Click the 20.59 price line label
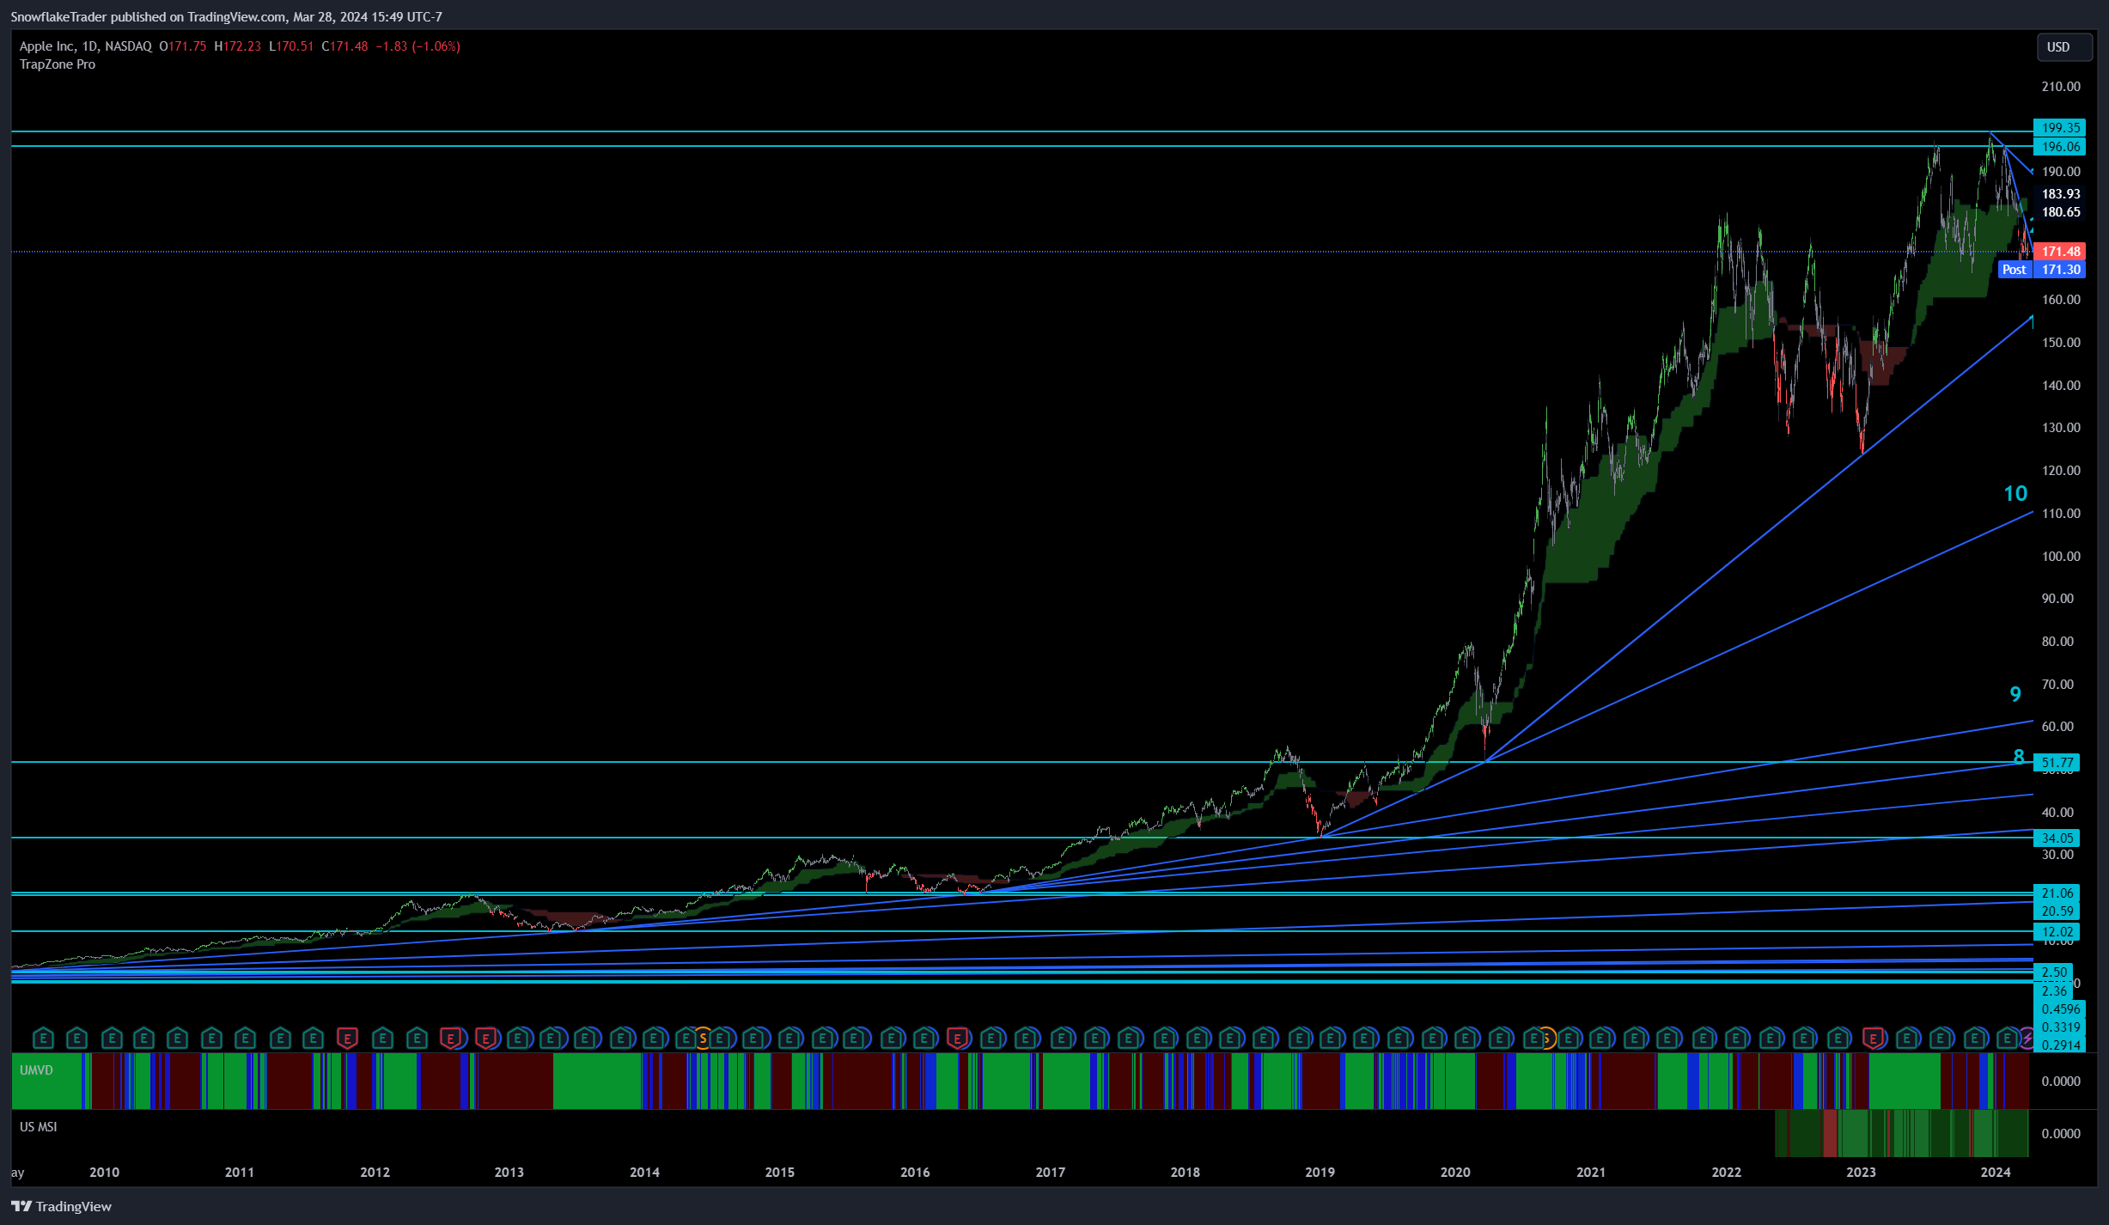Screen dimensions: 2109x1225 [x=2057, y=911]
